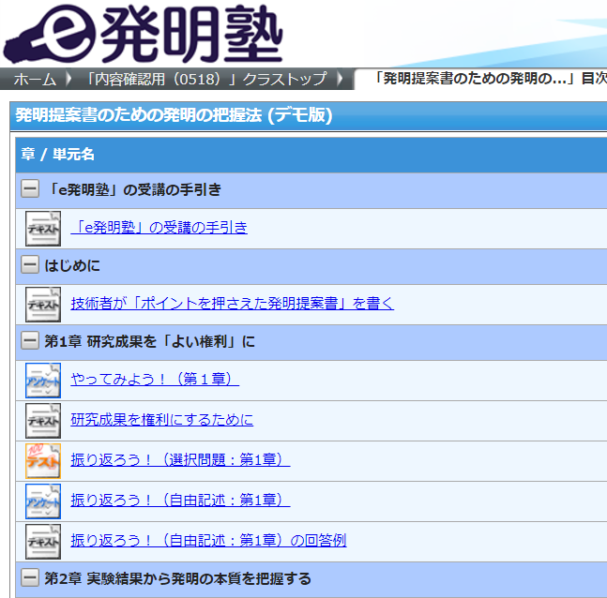Collapse the 「e発明塾」の受講の手引き section
Screen dimensions: 607x598
[30, 189]
